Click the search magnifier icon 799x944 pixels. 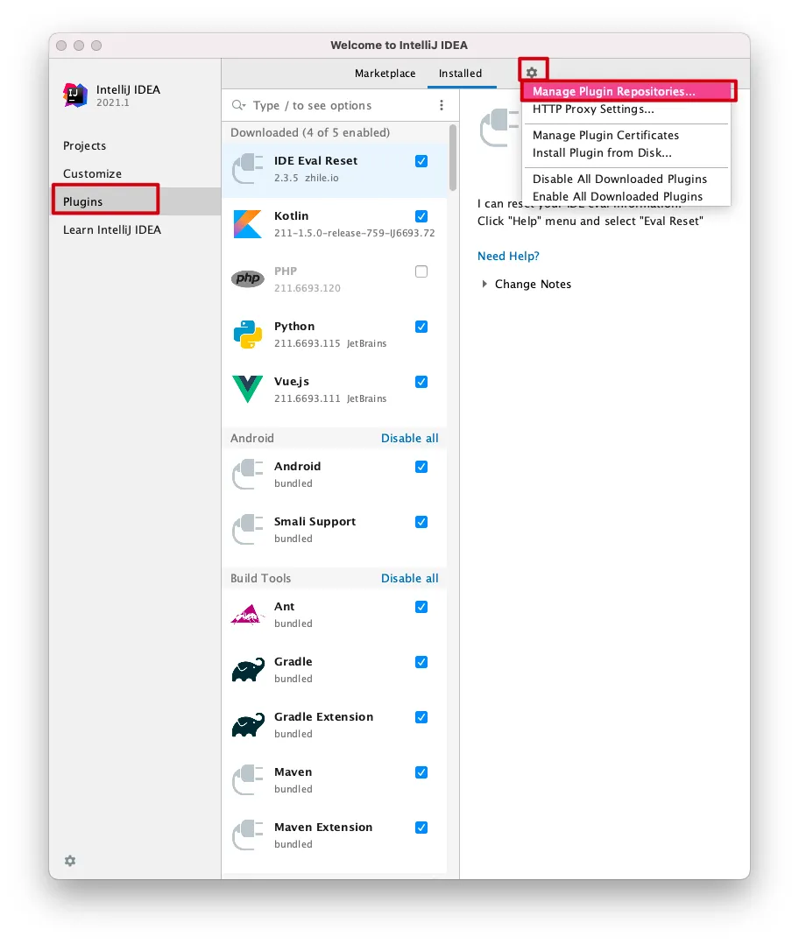pos(238,105)
